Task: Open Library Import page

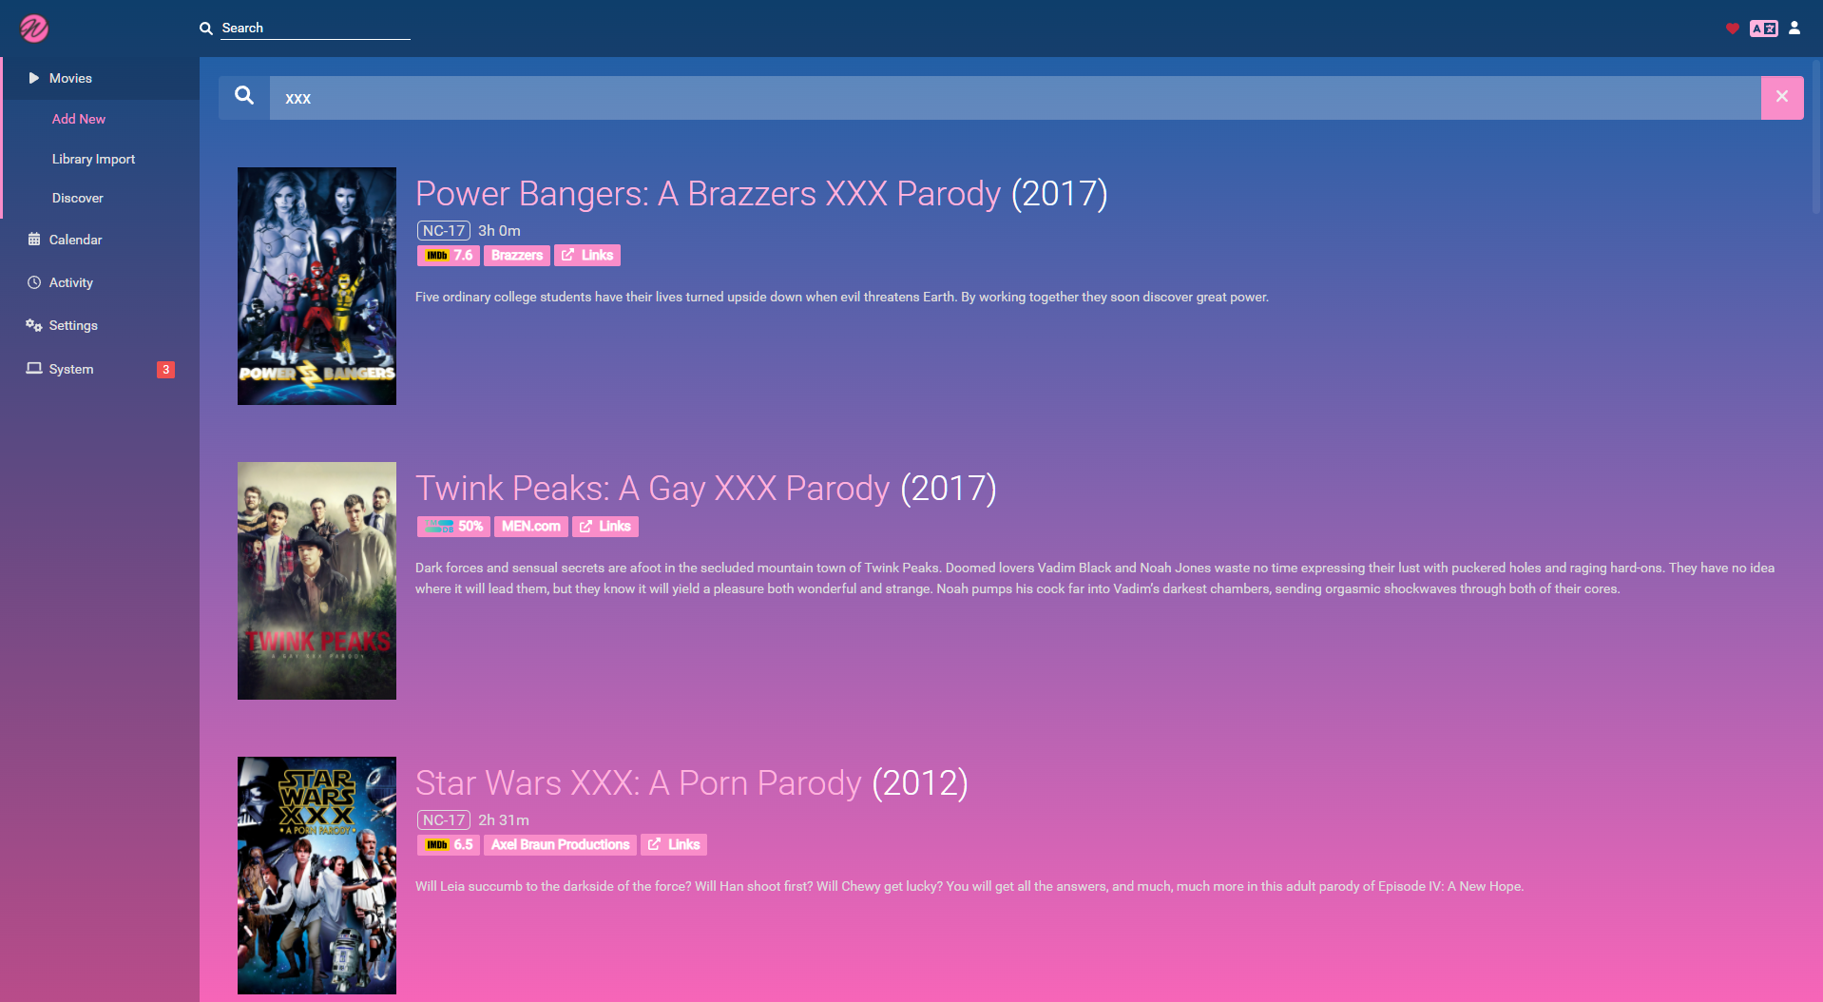Action: tap(93, 159)
